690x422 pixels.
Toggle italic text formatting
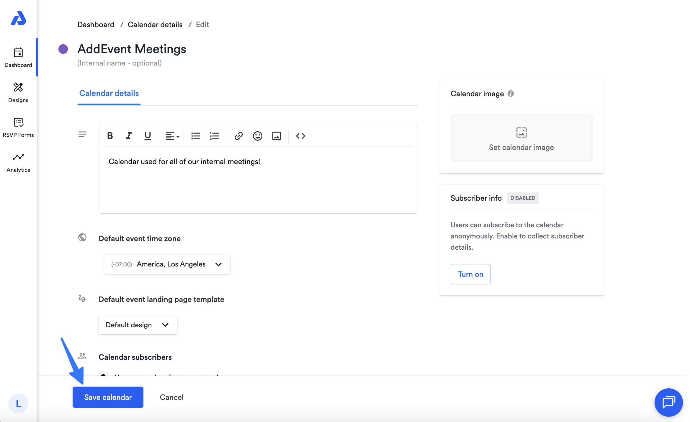click(129, 136)
